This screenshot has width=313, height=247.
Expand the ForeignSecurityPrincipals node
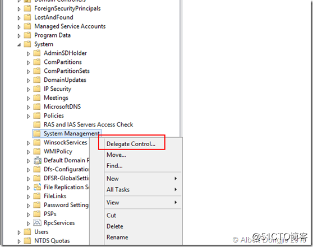click(19, 9)
